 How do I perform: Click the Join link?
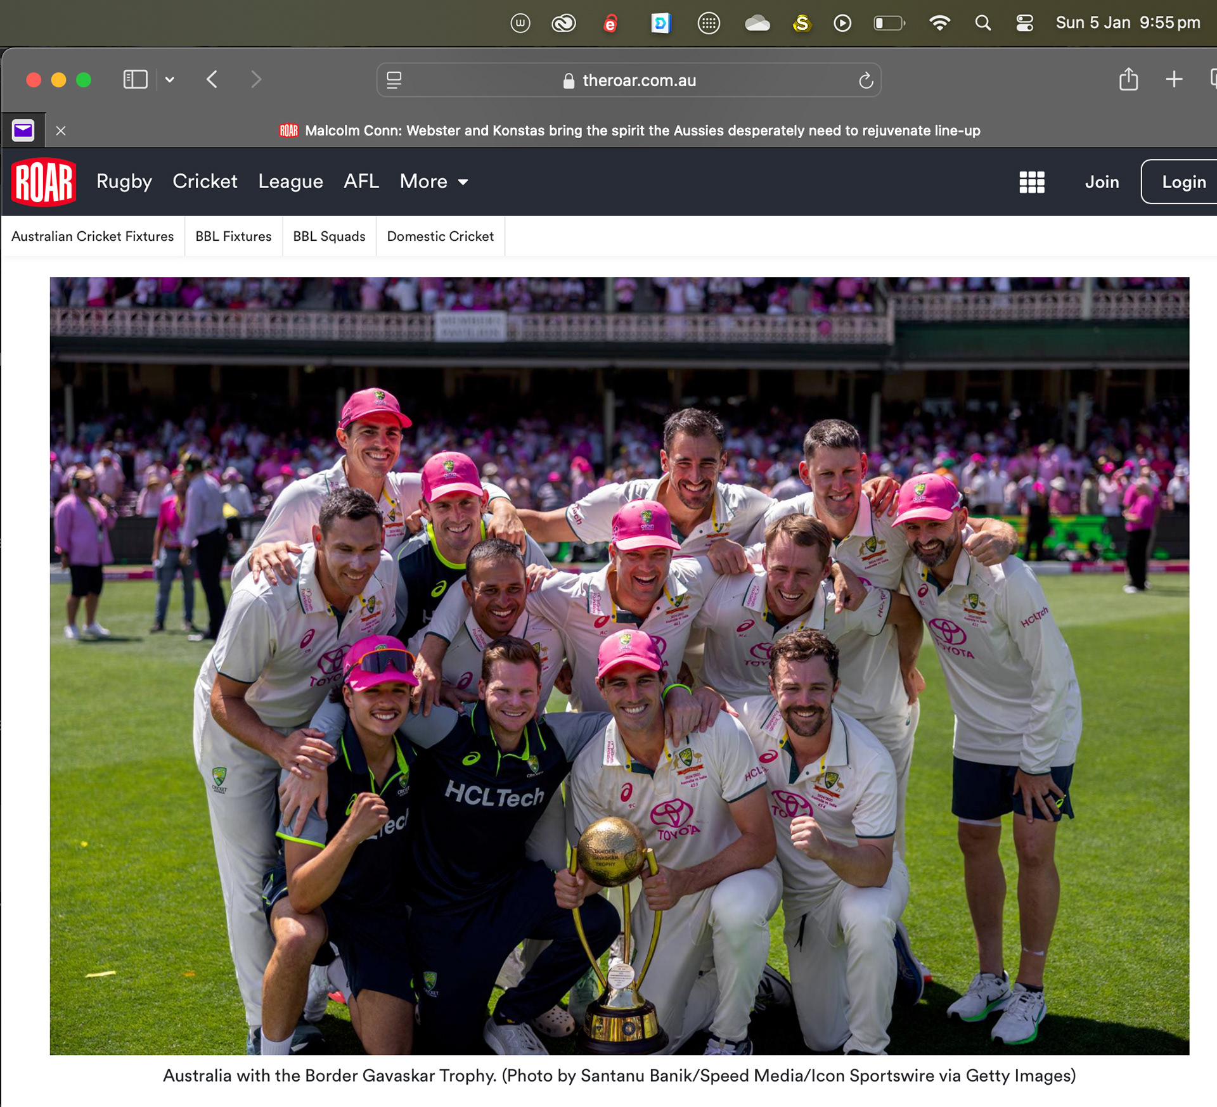[x=1102, y=182]
